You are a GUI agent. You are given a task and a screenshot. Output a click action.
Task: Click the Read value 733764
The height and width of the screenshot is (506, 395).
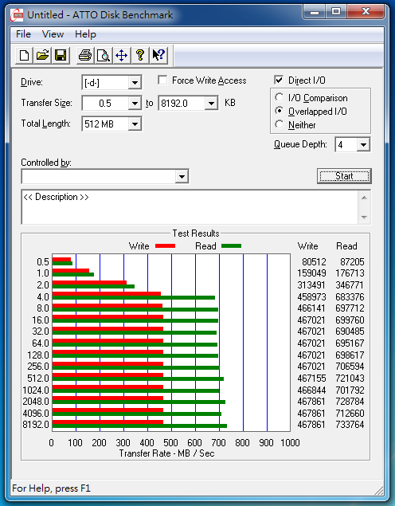pos(350,425)
